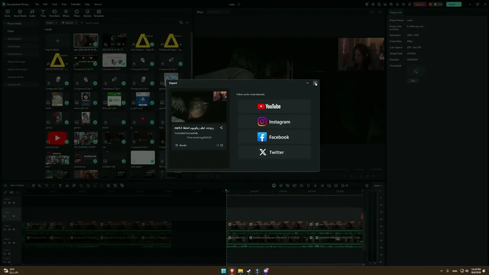This screenshot has width=489, height=275.
Task: Click the completed checkmark icon in Export dialog
Action: (x=218, y=145)
